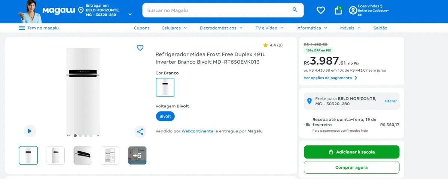Open the header favorites heart icon
Viewport: 448px width, 179px height.
click(x=321, y=10)
